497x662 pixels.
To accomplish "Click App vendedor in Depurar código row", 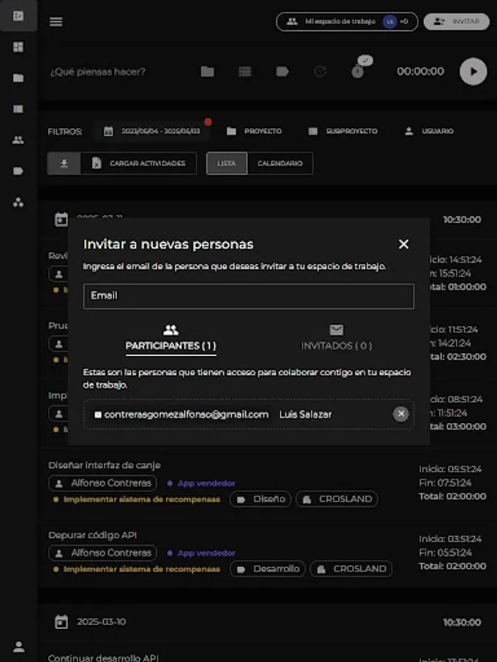I will pos(202,553).
